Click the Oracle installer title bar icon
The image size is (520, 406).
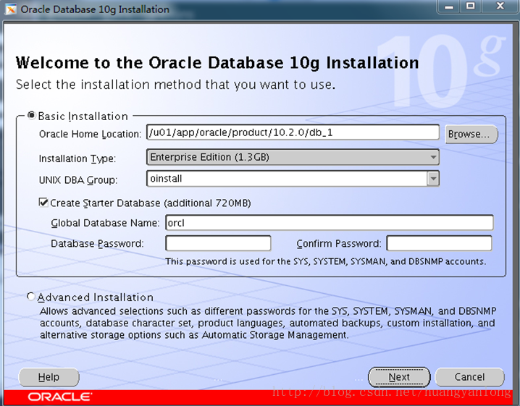click(10, 9)
